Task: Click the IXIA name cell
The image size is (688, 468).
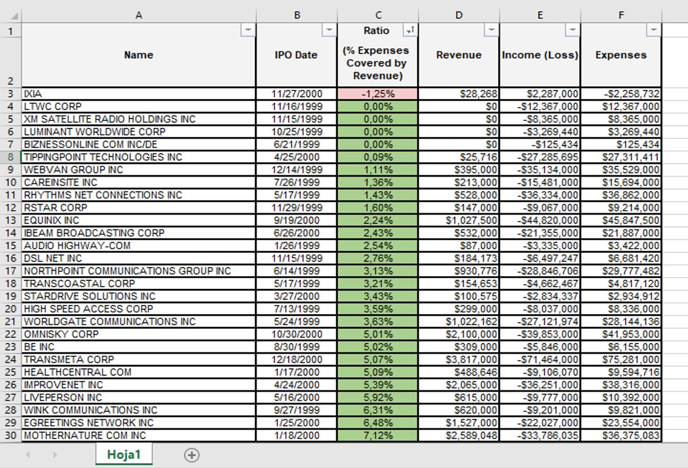Action: click(x=139, y=94)
